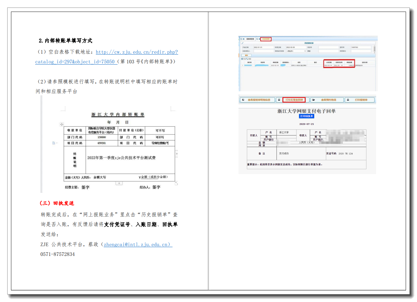Viewport: 417px width, 302px height.
Task: Click the folder icon in 查看预约物流 button
Action: click(313, 100)
